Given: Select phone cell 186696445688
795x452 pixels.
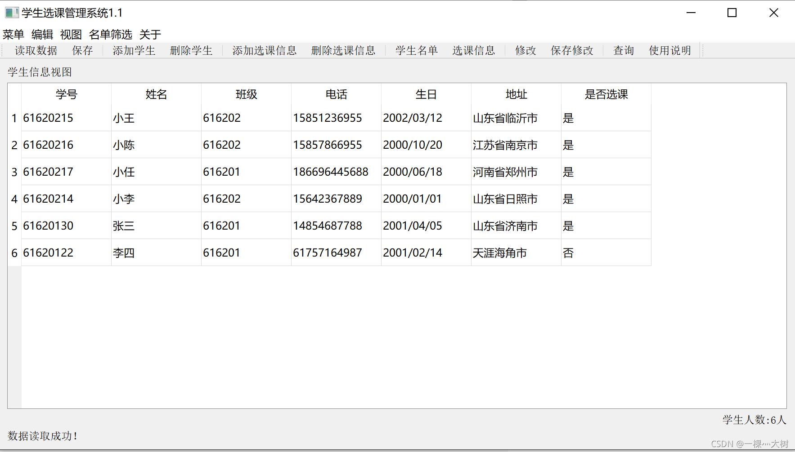Looking at the screenshot, I should point(336,172).
